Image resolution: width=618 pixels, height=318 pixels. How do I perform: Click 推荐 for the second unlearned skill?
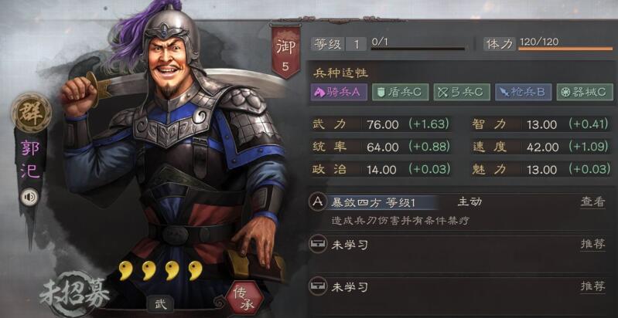(592, 286)
